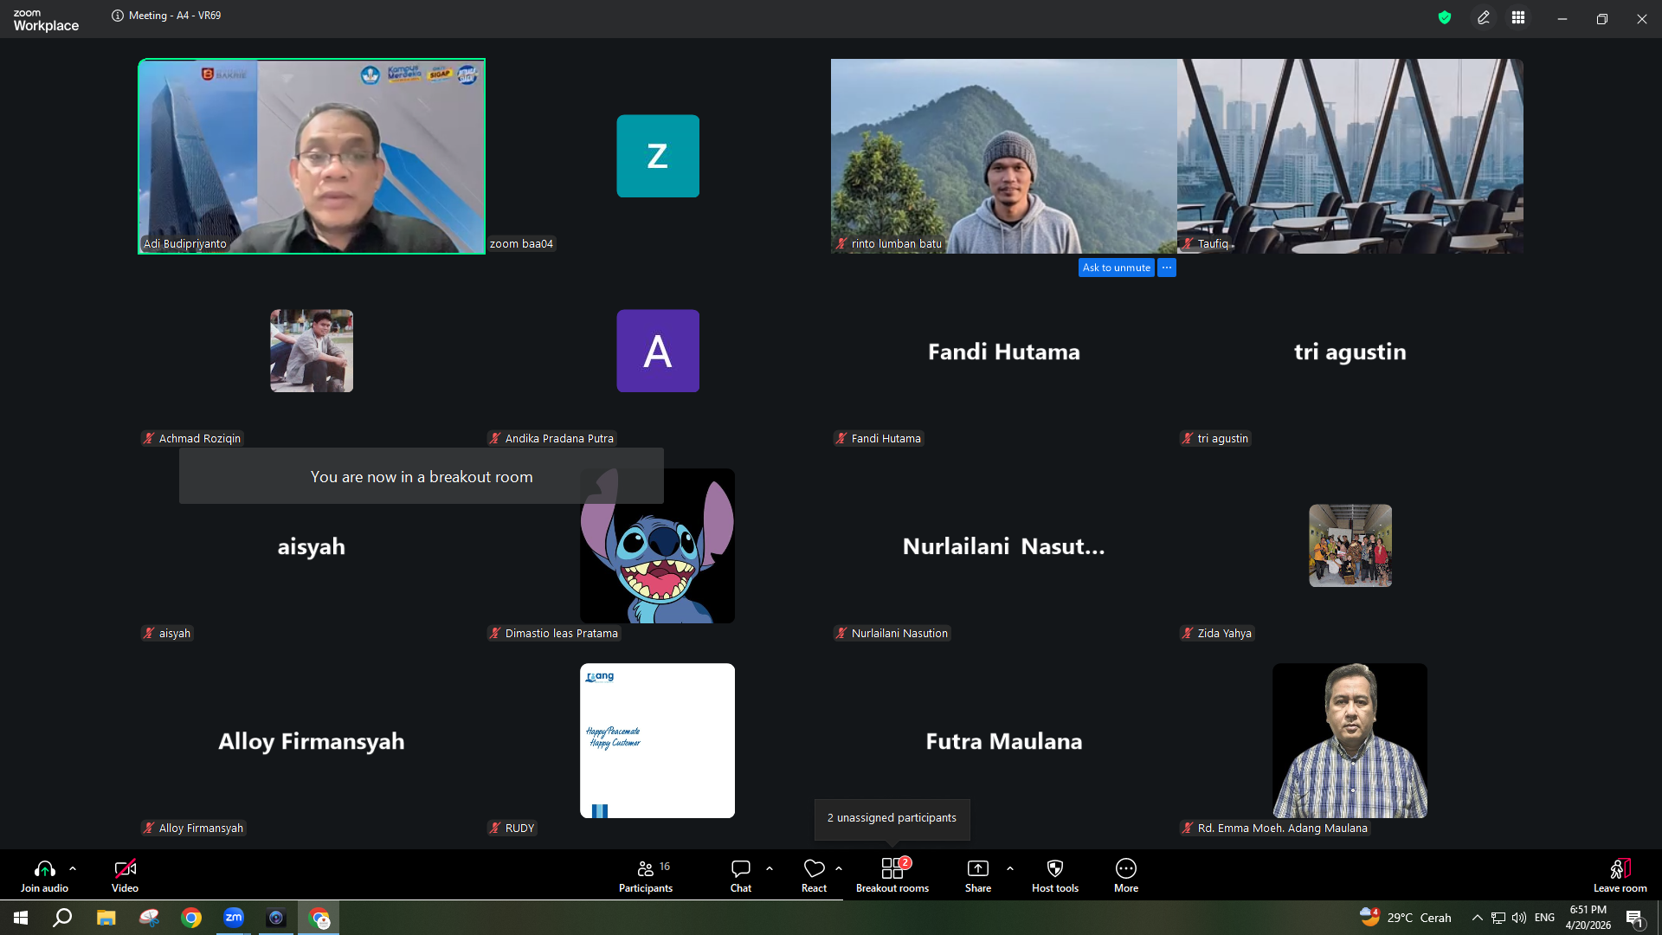Open Host tools

coord(1055,875)
